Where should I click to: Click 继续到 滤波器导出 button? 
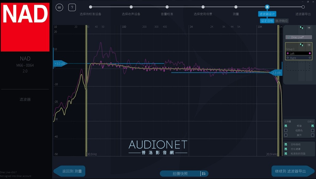[293, 171]
